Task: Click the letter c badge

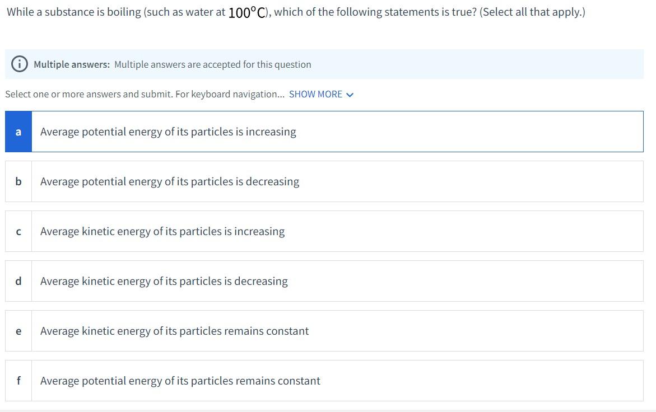Action: pyautogui.click(x=18, y=231)
